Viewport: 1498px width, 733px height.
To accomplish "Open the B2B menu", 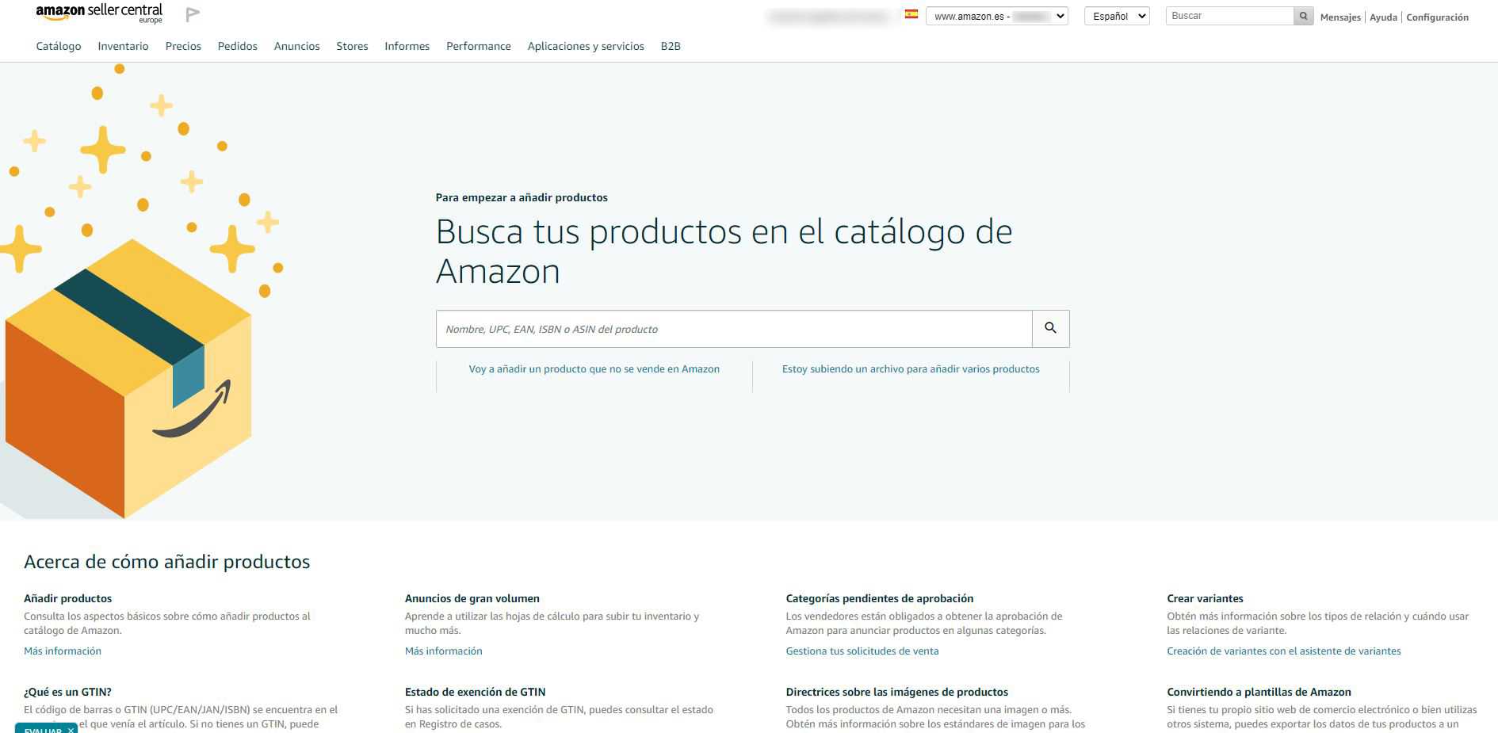I will point(671,46).
